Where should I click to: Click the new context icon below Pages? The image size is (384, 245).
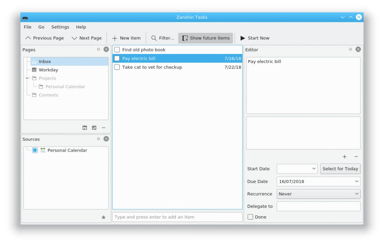coord(94,128)
